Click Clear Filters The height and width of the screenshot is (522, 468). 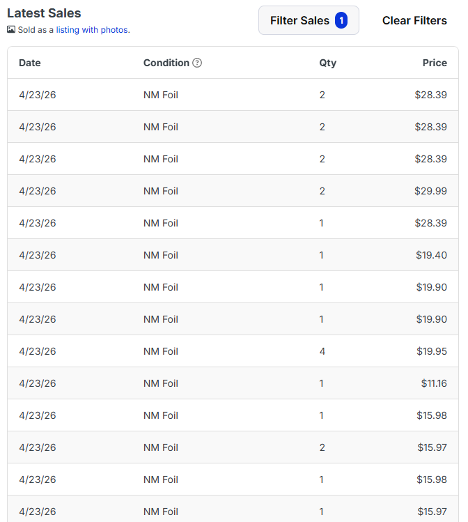[414, 20]
